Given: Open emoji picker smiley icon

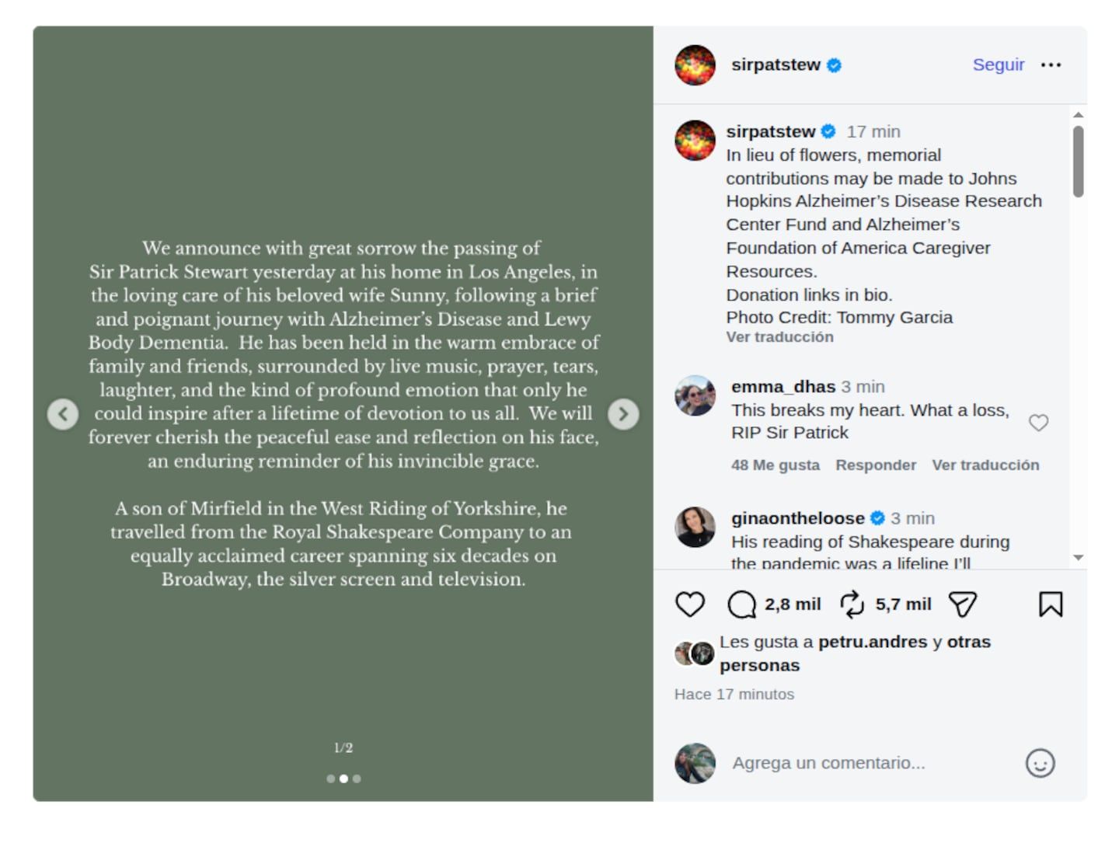Looking at the screenshot, I should [x=1040, y=763].
